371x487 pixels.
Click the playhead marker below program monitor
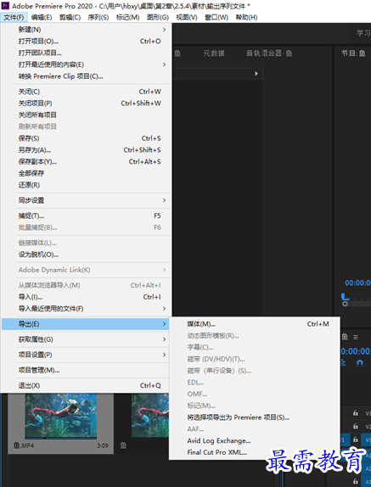click(x=345, y=297)
